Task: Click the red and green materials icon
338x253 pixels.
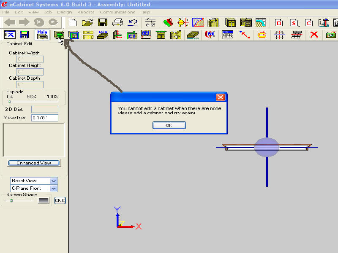Action: [168, 22]
